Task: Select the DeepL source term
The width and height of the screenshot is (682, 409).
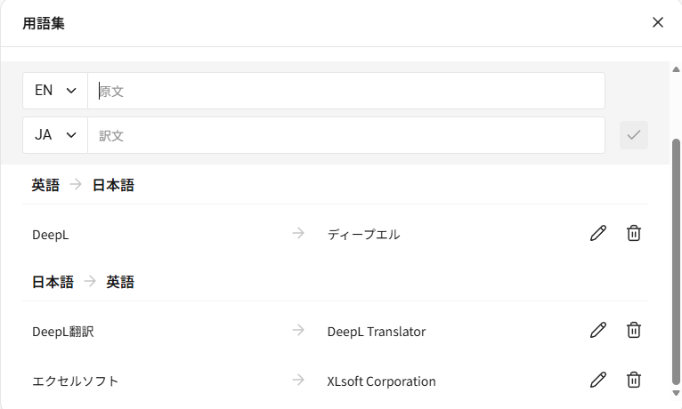Action: click(x=51, y=235)
